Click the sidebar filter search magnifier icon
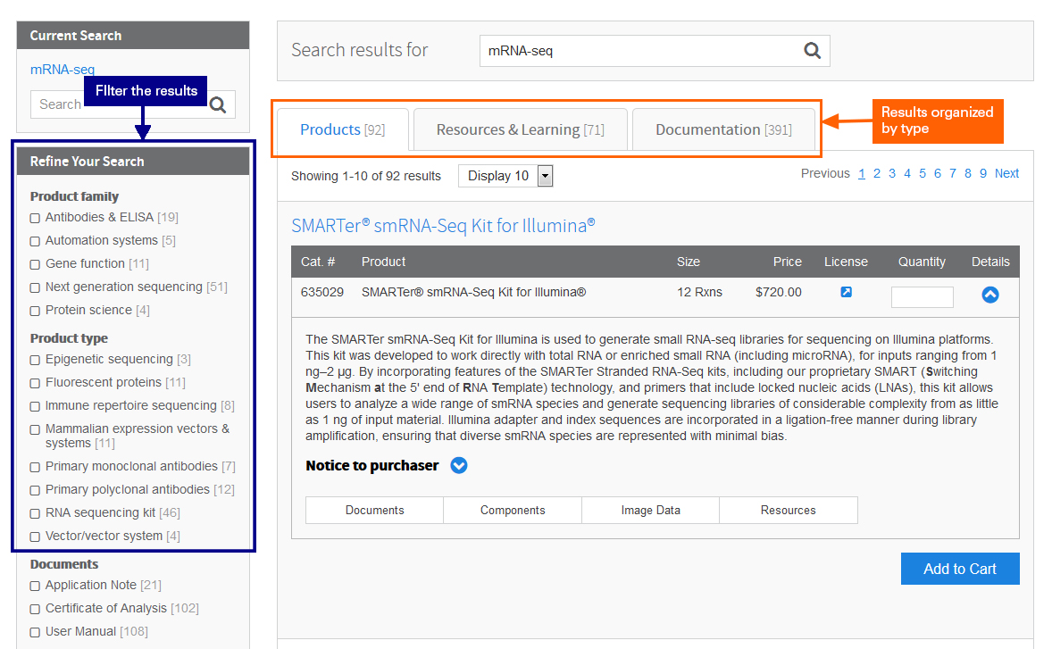 click(x=217, y=104)
